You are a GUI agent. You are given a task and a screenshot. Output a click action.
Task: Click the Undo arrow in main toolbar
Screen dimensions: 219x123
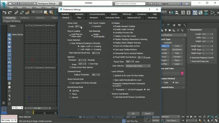pyautogui.click(x=4, y=13)
